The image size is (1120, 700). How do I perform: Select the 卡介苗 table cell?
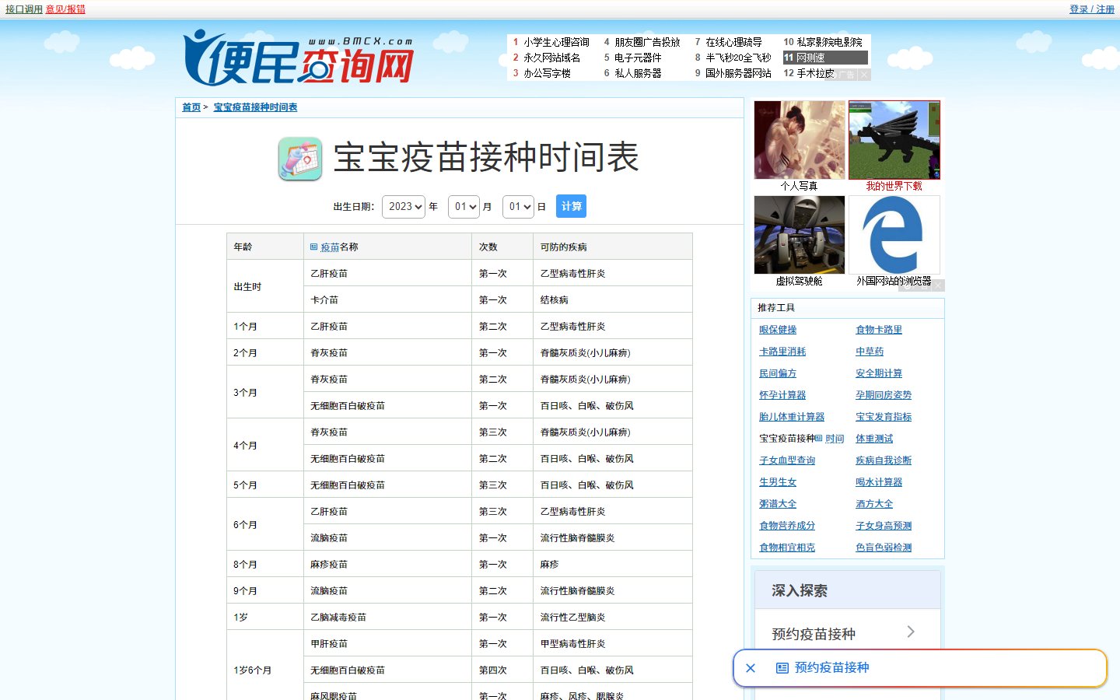pos(387,299)
